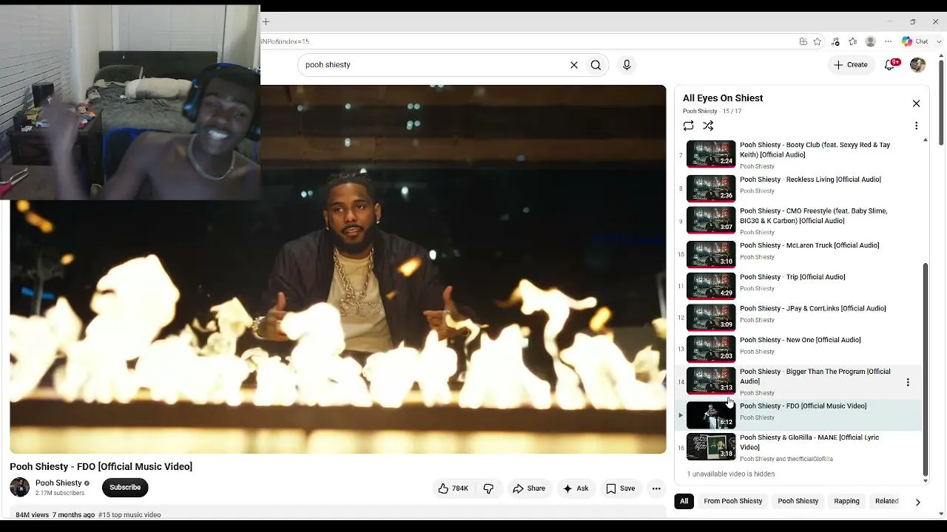Play the 3:18 MANE lyric video thumbnail
Viewport: 947px width, 532px height.
tap(711, 446)
